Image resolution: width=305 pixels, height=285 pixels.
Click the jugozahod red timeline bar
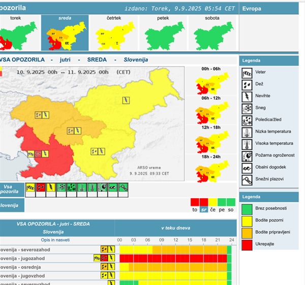[x=173, y=259]
